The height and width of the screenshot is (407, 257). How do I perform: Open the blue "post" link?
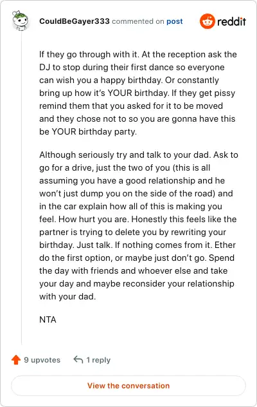coord(174,21)
